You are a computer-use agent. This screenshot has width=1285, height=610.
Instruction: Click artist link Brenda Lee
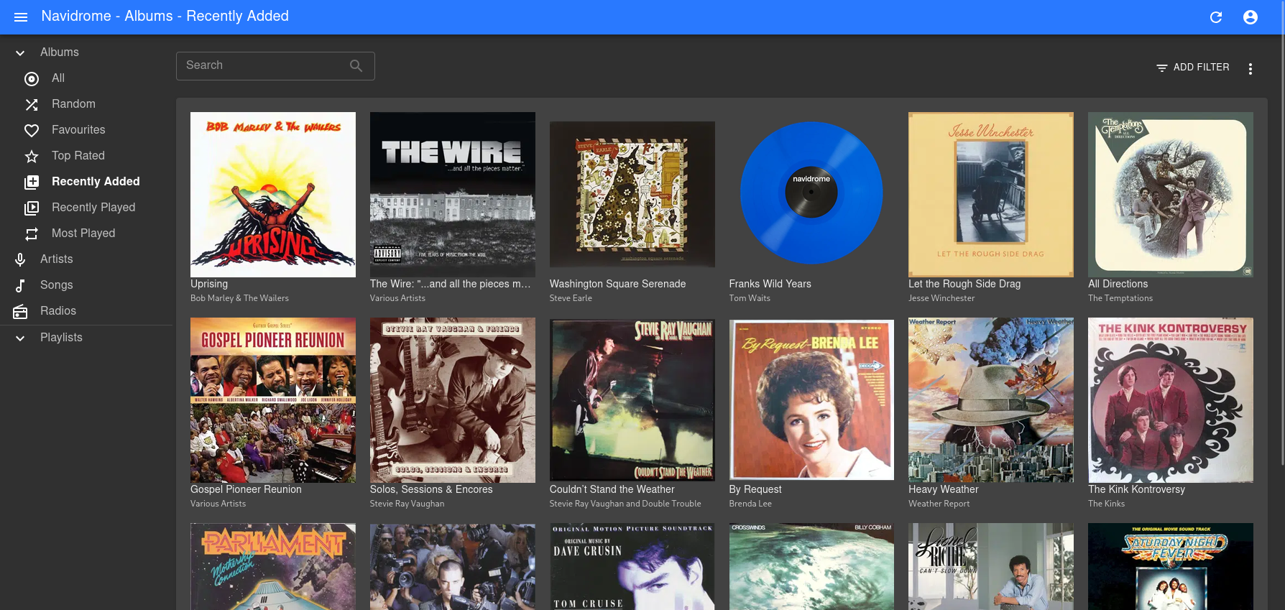pos(750,504)
